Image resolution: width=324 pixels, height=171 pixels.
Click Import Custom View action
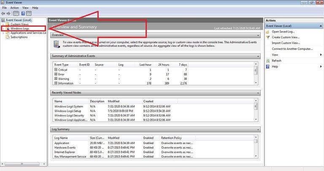pyautogui.click(x=286, y=43)
